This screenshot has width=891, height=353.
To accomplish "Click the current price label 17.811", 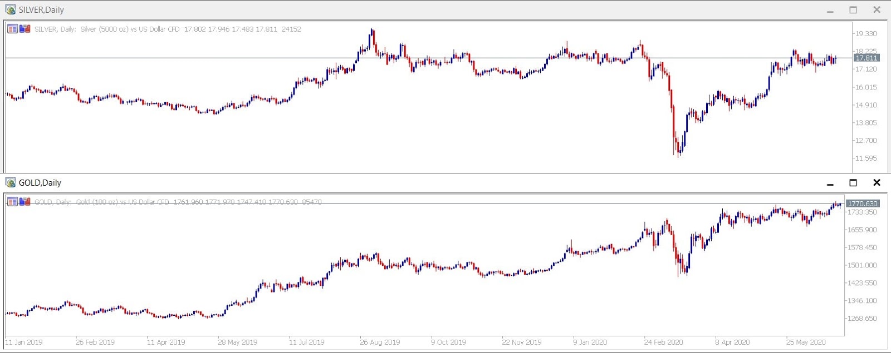I will tap(866, 58).
